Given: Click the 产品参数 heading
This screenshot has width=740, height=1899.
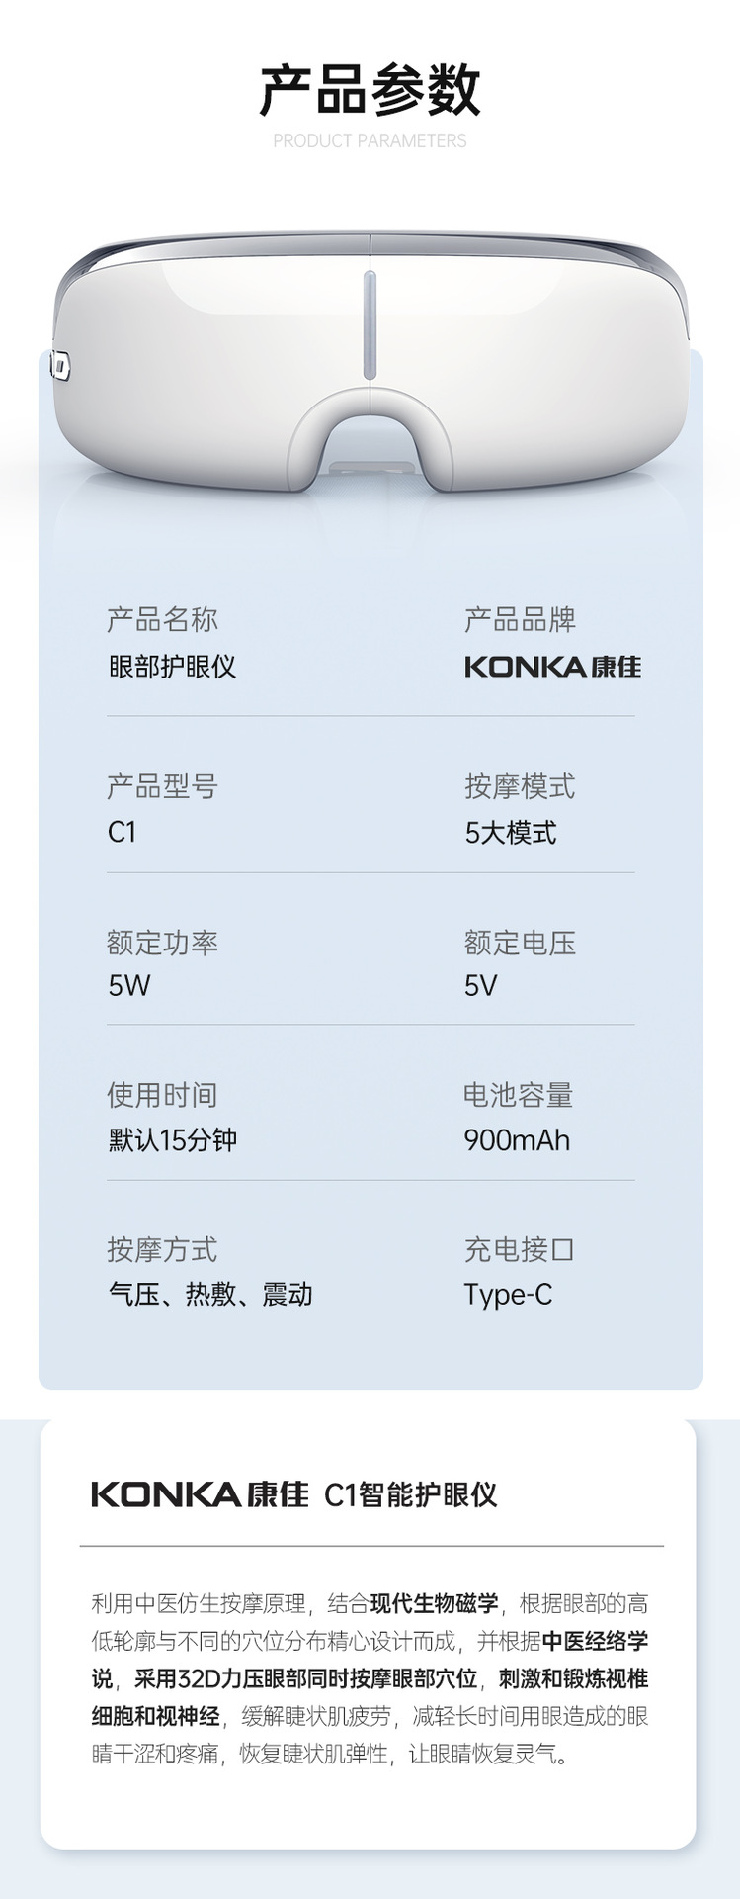Looking at the screenshot, I should (x=370, y=90).
